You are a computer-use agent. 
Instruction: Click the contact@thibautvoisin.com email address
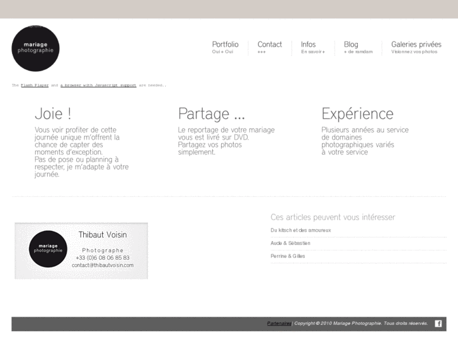point(103,266)
